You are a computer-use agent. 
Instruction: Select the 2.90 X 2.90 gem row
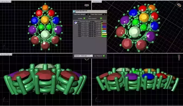pos(90,23)
